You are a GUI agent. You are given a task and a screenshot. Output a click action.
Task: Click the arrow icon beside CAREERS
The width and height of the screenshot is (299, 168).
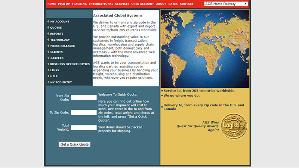48,58
